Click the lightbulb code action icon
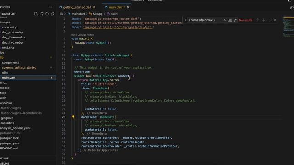 [73, 117]
